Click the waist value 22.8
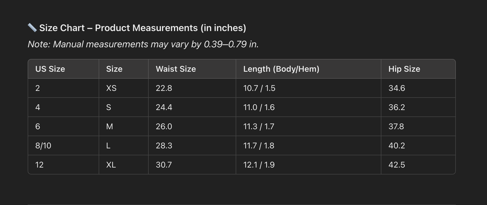The image size is (487, 205). 164,88
